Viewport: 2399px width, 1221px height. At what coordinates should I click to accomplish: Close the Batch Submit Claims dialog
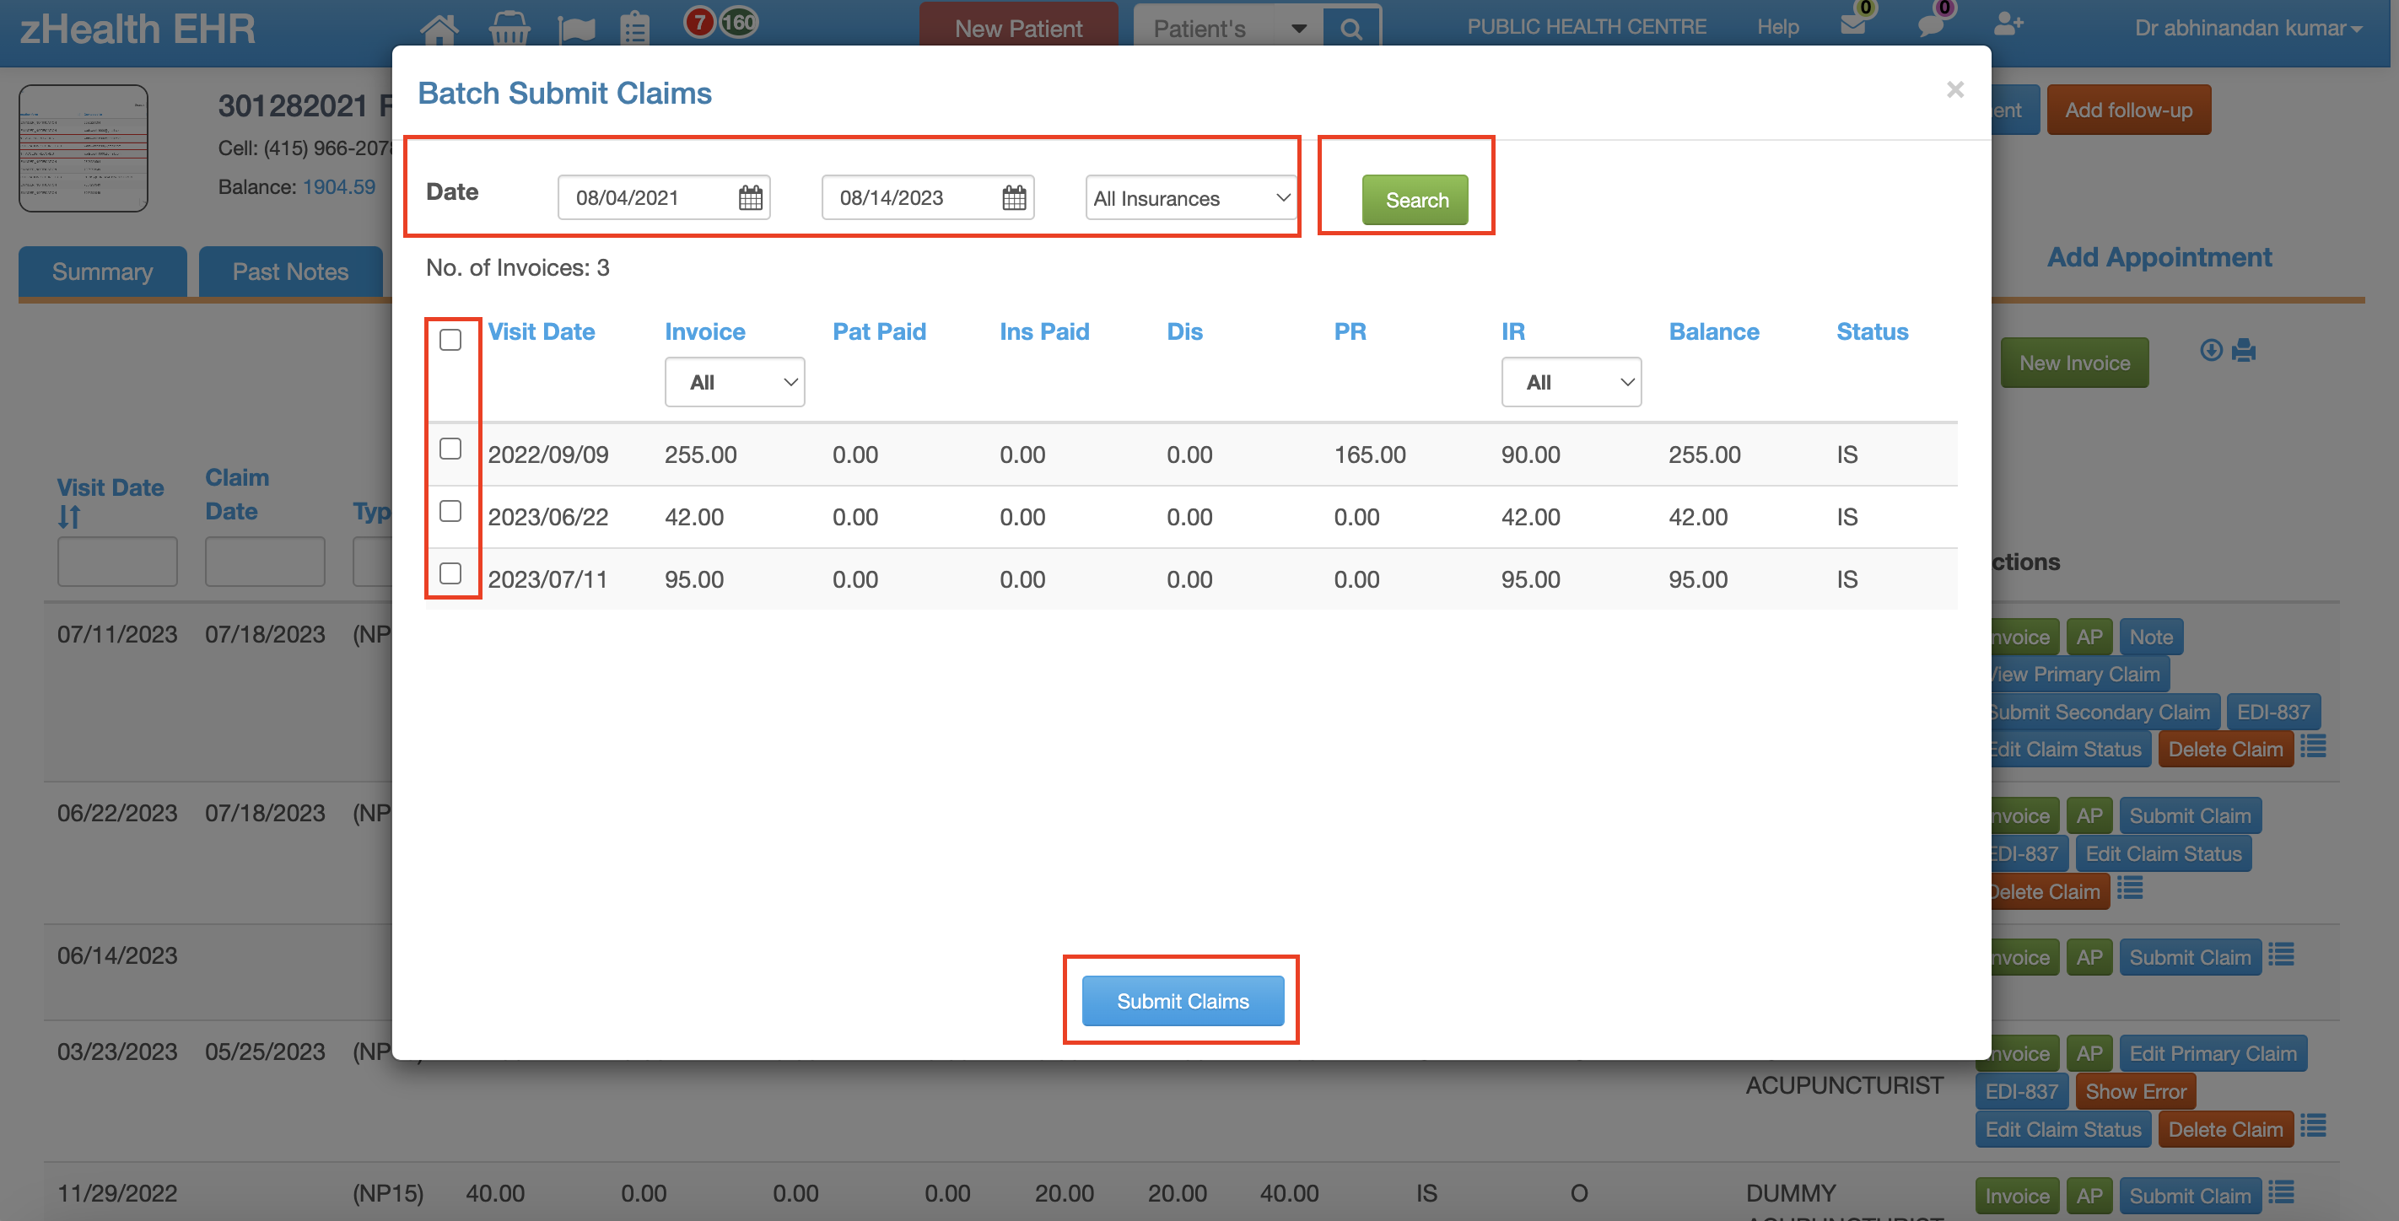click(x=1954, y=89)
